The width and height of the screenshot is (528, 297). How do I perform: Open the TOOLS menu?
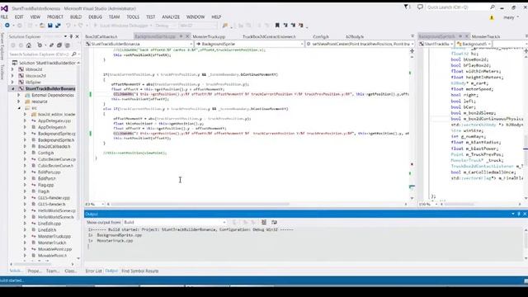(x=133, y=16)
